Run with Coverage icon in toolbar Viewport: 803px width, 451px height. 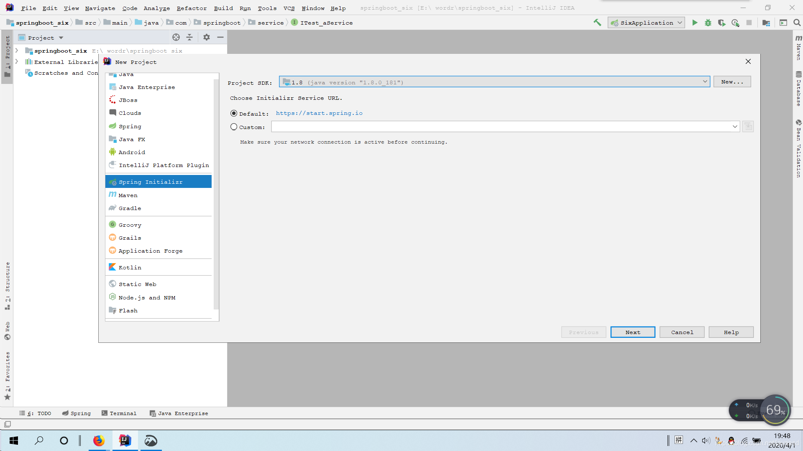pos(721,23)
